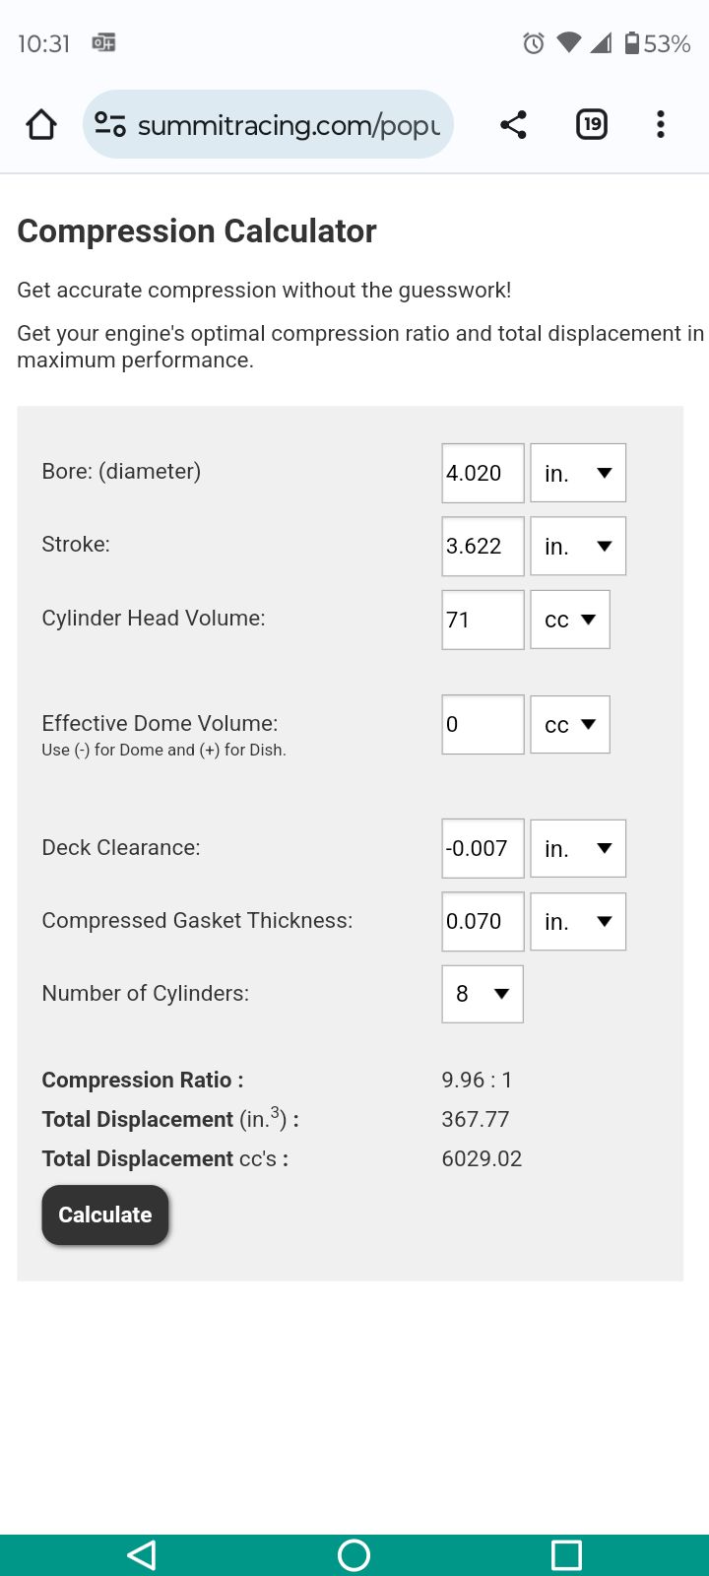This screenshot has width=709, height=1576.
Task: Change the Effective Dome Volume unit dropdown
Action: click(x=570, y=725)
